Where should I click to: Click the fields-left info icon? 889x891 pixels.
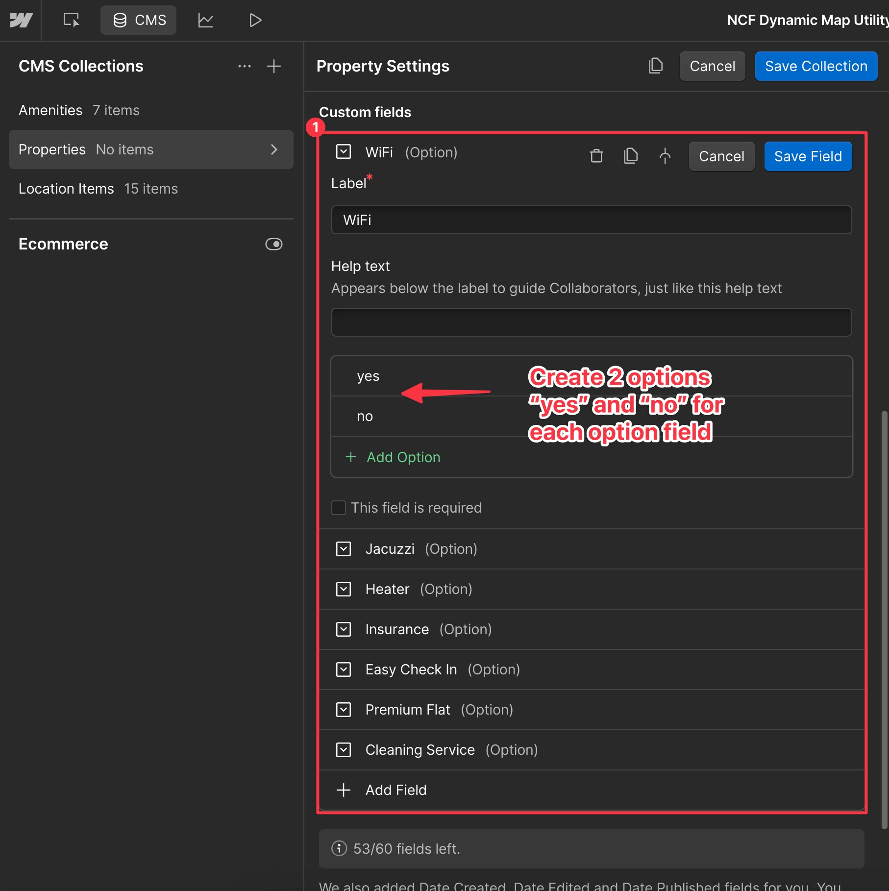pyautogui.click(x=339, y=848)
